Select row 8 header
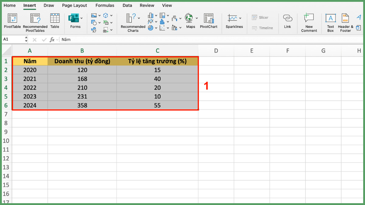Screen dimensions: 365x205 pos(6,123)
